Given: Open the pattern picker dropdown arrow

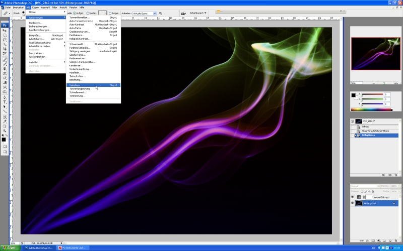Looking at the screenshot, I should pyautogui.click(x=105, y=14).
